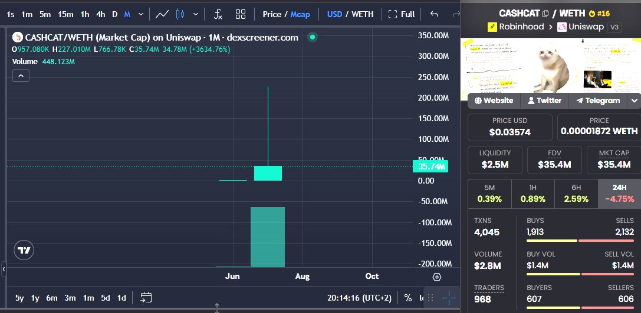This screenshot has width=641, height=313.
Task: Click the green live status dot
Action: [x=313, y=38]
